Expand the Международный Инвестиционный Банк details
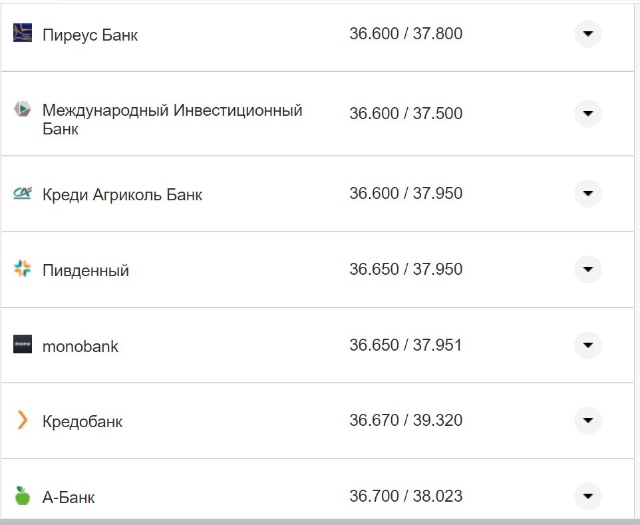The height and width of the screenshot is (525, 640). pos(587,113)
